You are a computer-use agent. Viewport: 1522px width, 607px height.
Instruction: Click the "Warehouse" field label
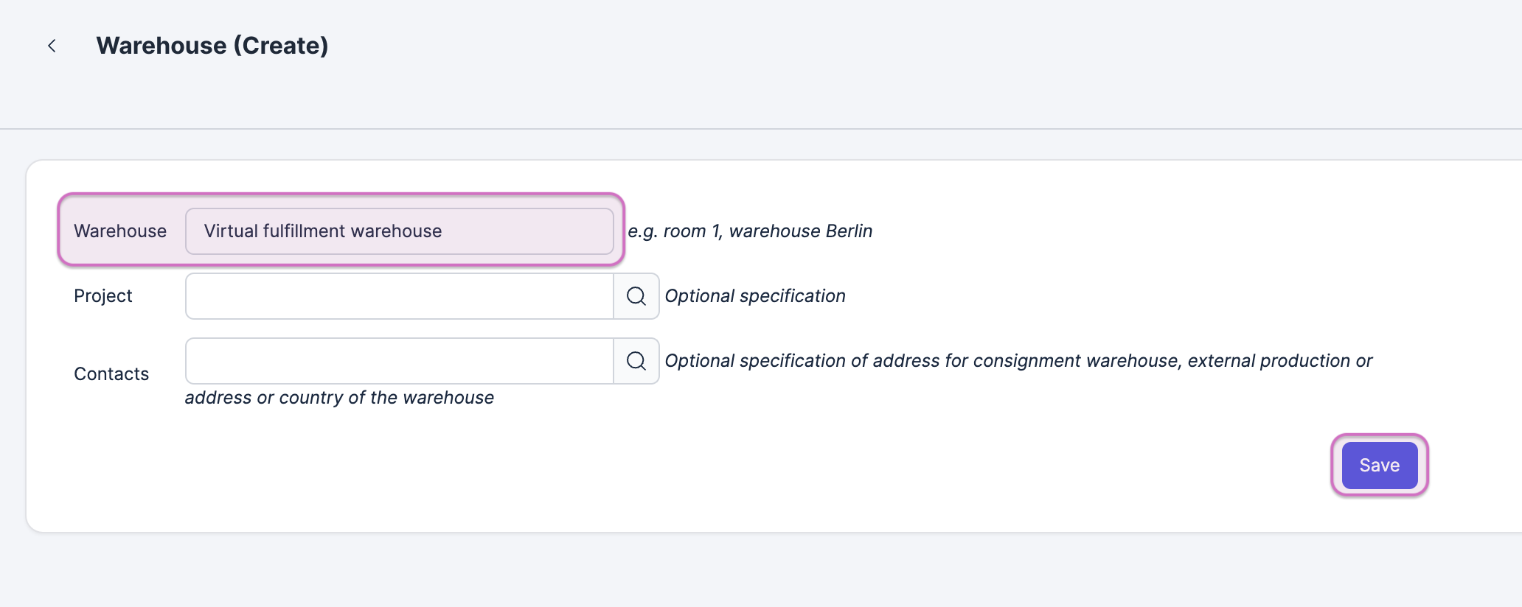tap(120, 231)
